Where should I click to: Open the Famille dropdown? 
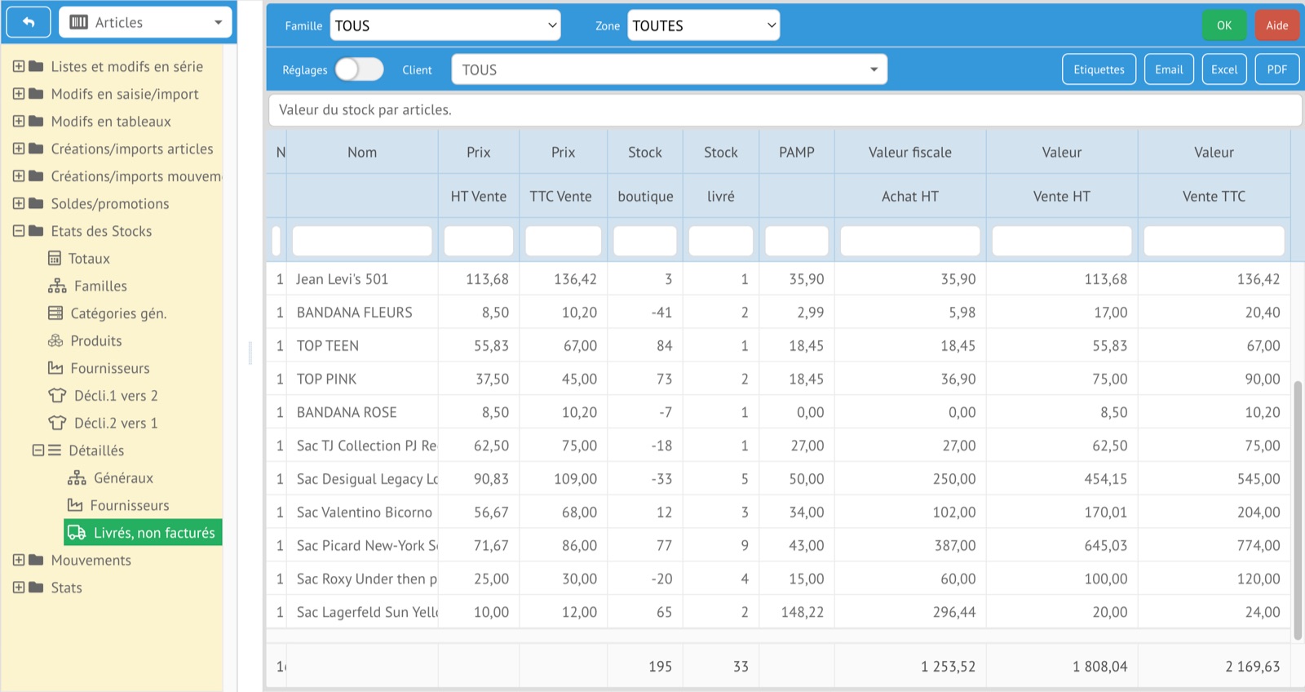(445, 25)
